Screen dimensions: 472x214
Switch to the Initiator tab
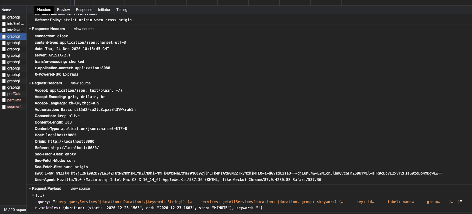coord(104,10)
